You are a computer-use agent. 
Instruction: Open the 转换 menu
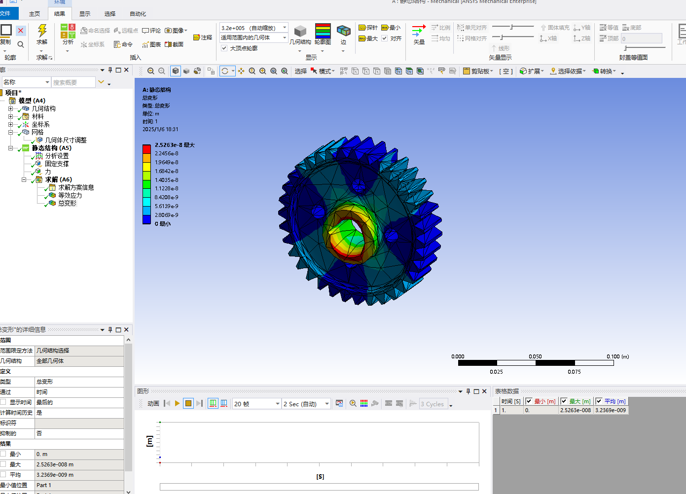pos(604,71)
